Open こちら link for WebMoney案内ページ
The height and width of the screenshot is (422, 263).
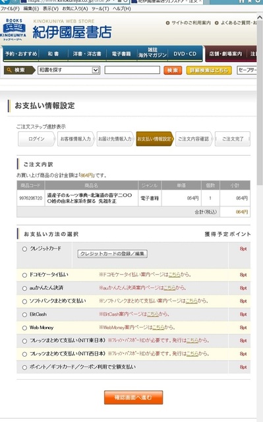point(158,328)
